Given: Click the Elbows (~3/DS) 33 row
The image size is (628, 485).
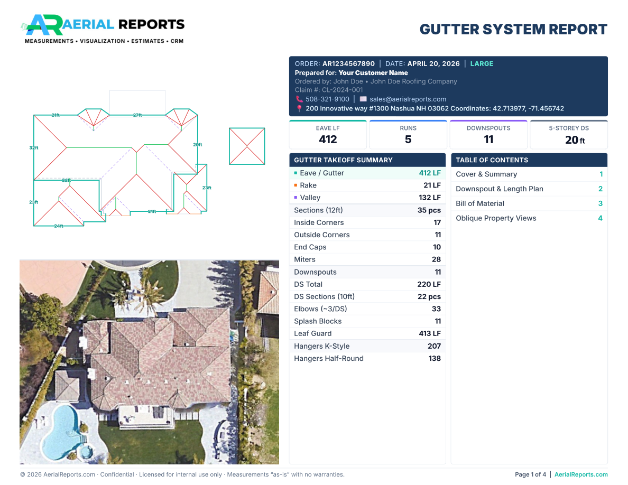Looking at the screenshot, I should [367, 309].
